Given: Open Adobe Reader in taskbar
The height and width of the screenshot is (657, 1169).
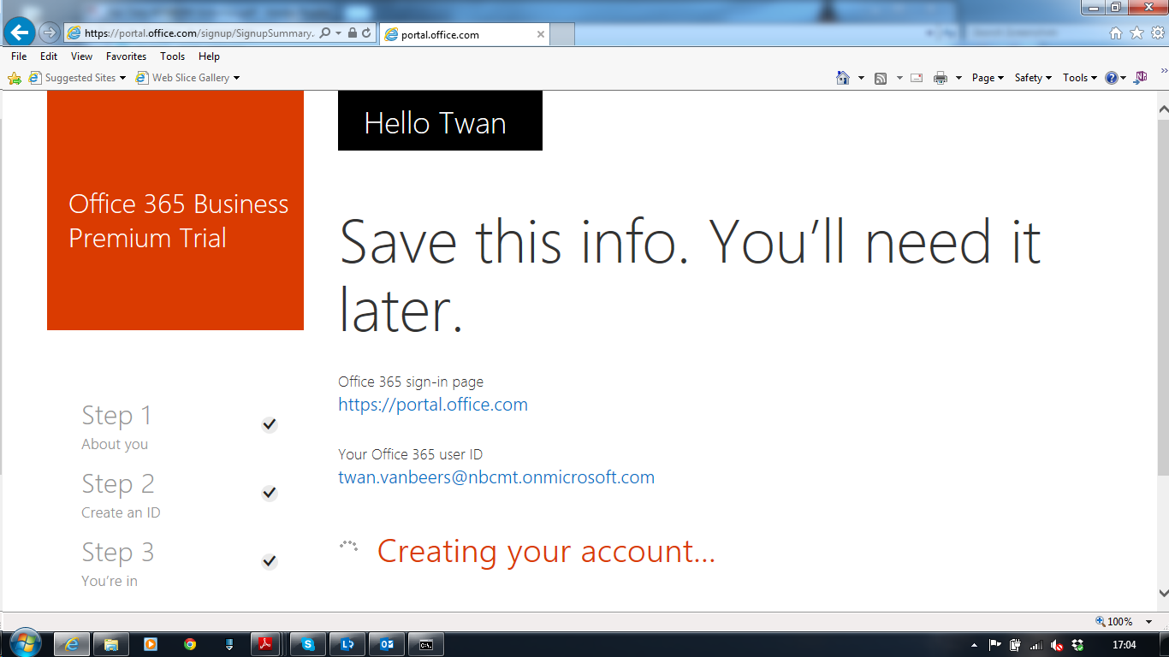Looking at the screenshot, I should [x=265, y=645].
